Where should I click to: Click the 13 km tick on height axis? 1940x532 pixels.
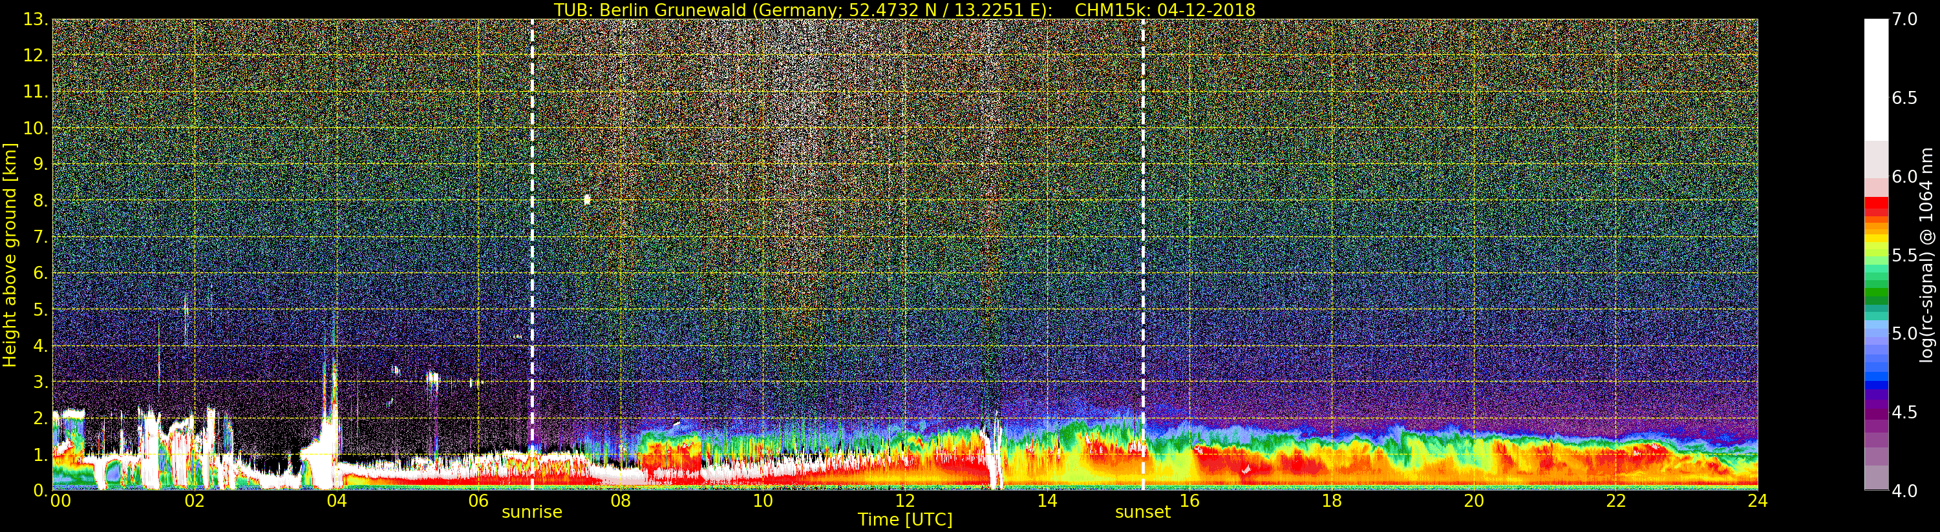pos(35,19)
